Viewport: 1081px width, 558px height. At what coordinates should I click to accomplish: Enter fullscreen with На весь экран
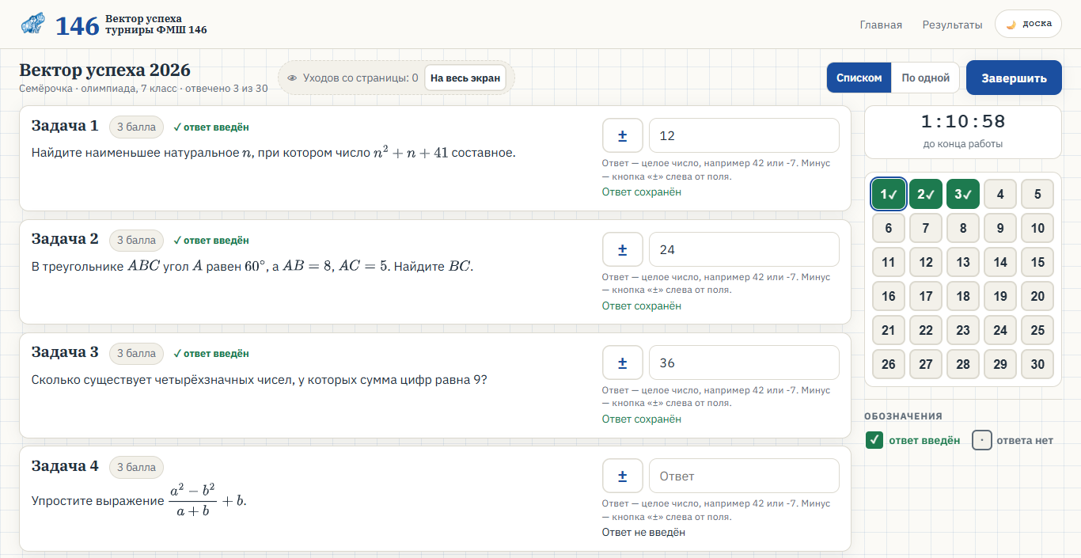point(465,78)
